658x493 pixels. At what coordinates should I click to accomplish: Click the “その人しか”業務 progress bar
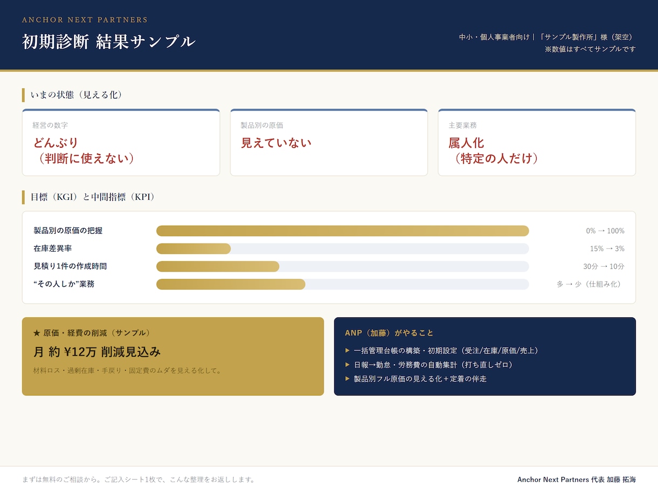click(342, 284)
